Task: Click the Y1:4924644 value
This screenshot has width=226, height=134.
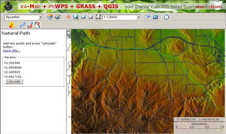Action: tap(13, 68)
